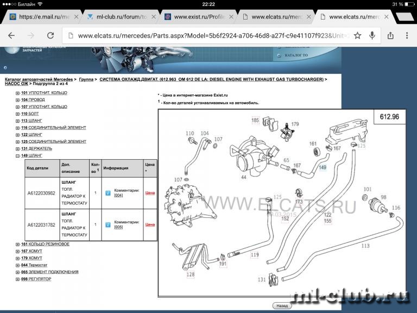The width and height of the screenshot is (417, 313).
Task: Click info icon for part A6122031782
Action: (x=108, y=224)
